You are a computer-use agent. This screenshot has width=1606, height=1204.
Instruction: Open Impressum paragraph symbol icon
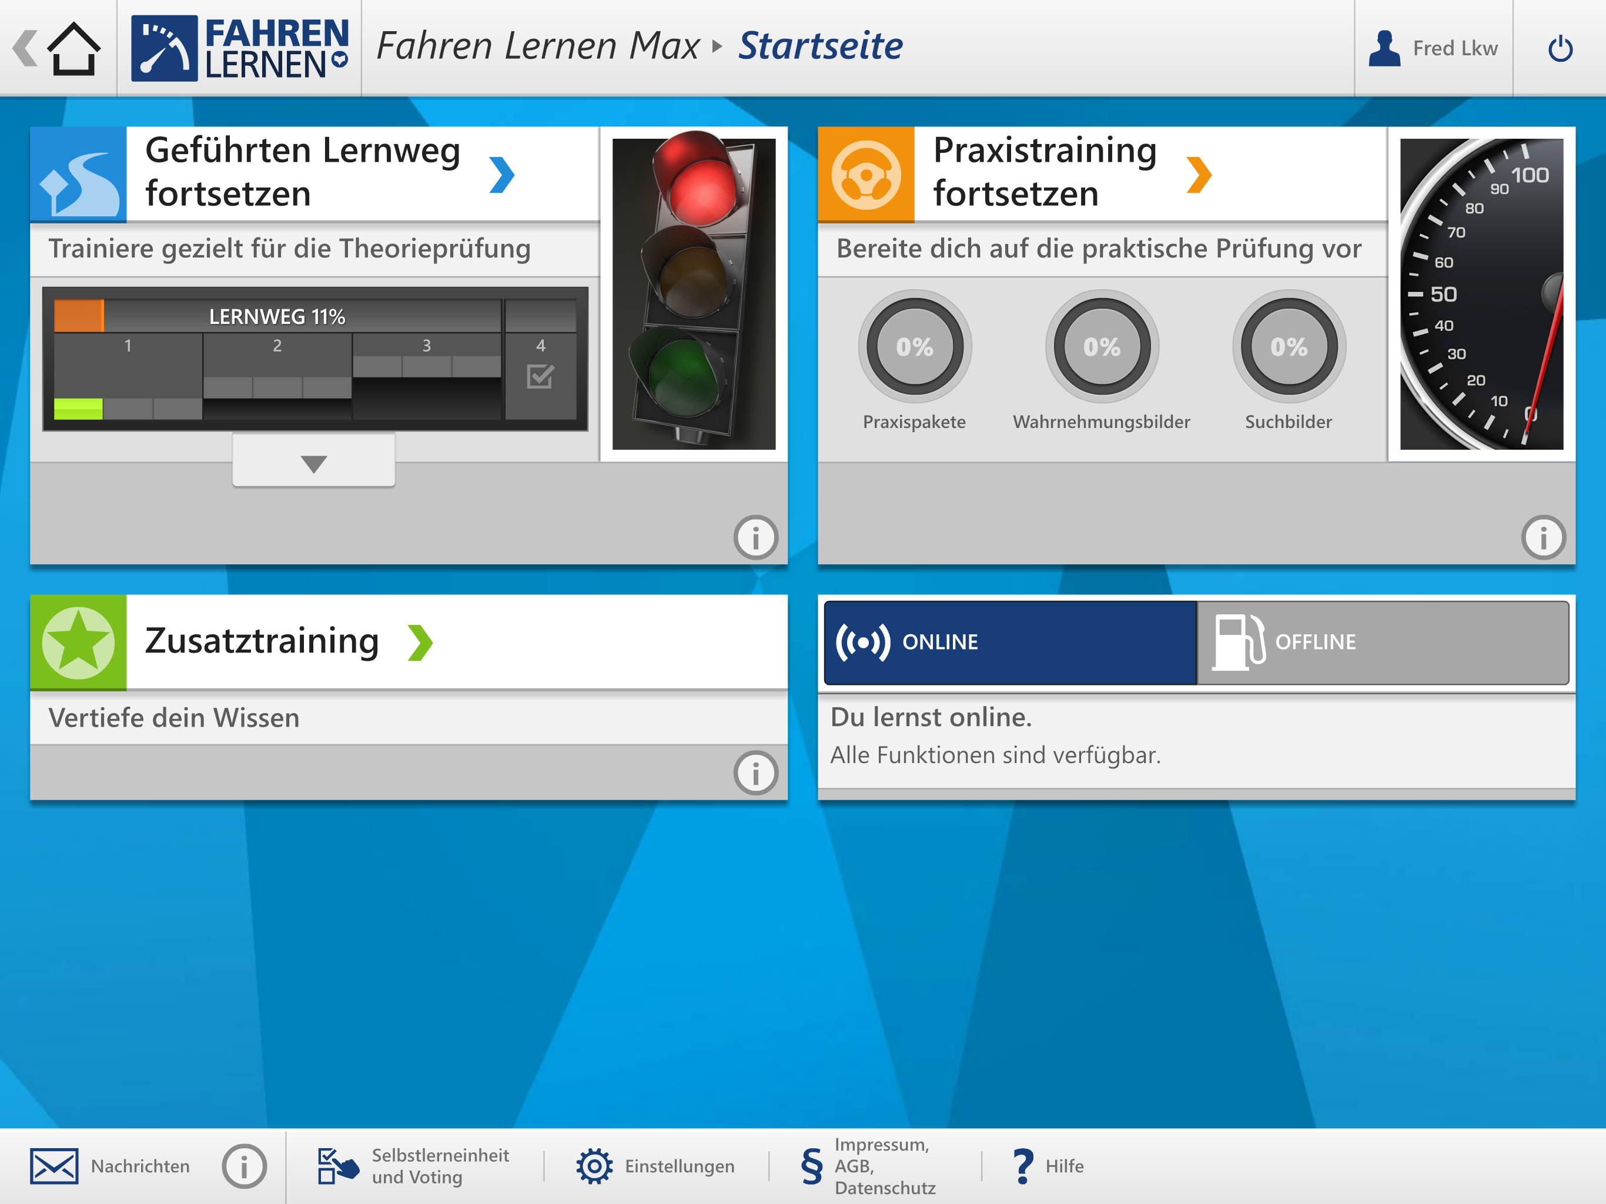click(812, 1166)
